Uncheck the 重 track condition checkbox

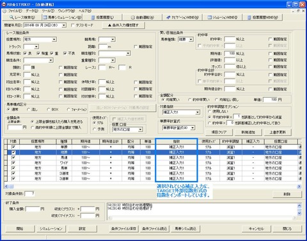tap(52, 53)
